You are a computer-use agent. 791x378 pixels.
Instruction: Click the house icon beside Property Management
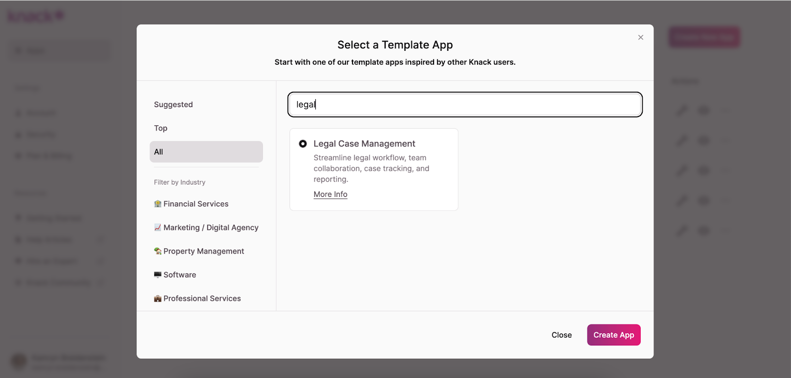point(158,251)
